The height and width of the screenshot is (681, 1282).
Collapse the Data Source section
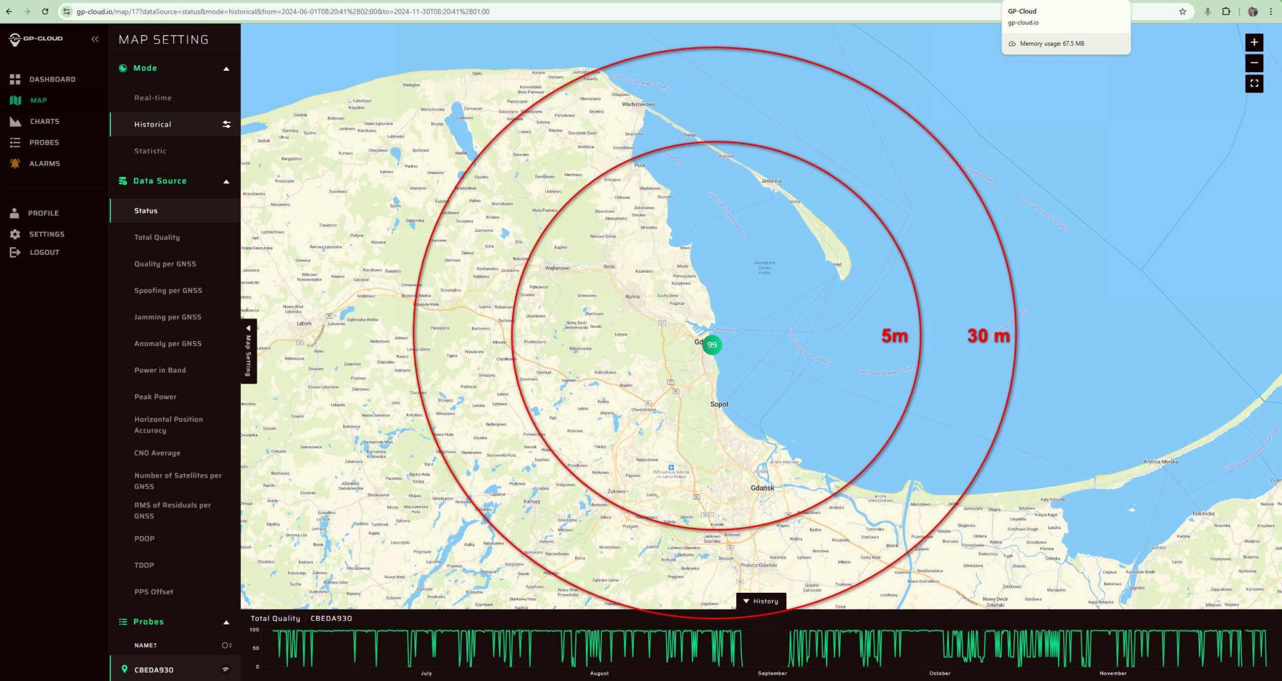[x=227, y=181]
